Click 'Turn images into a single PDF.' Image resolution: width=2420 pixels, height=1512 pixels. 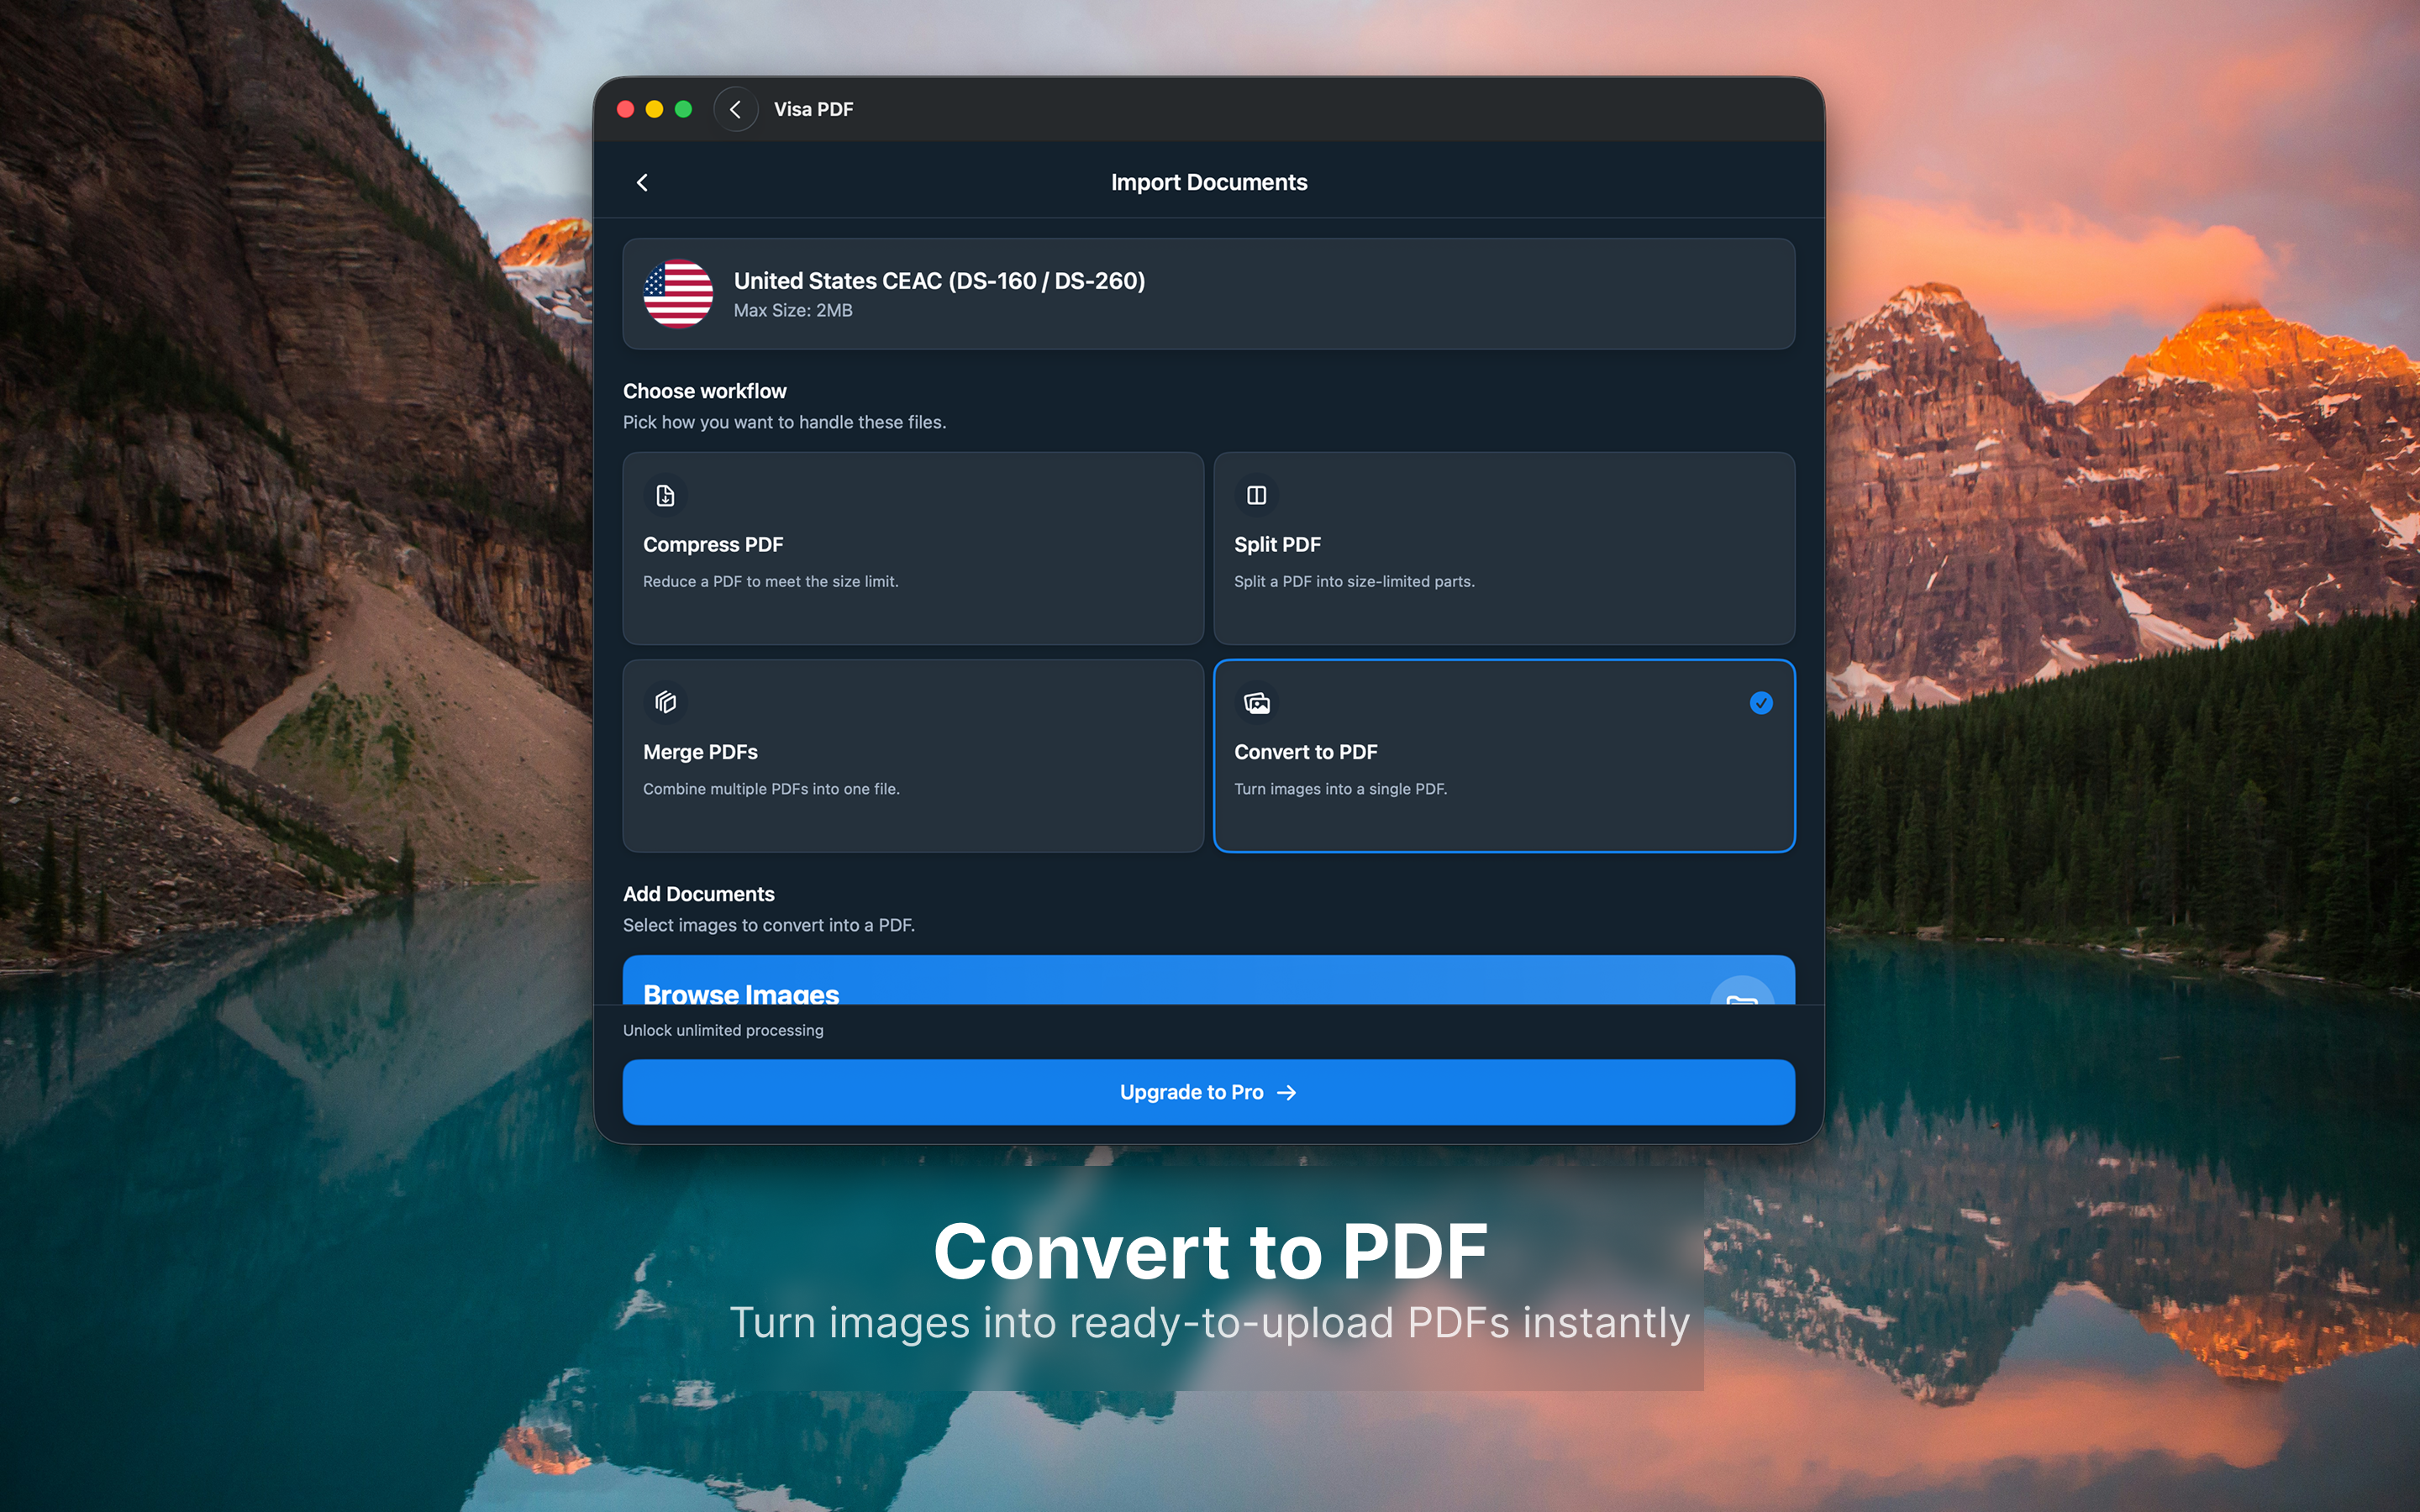click(1340, 789)
